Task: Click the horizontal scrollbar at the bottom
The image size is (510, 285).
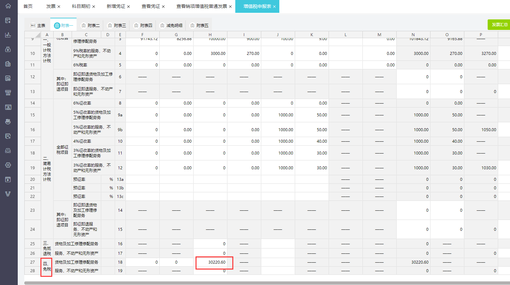Action: click(x=263, y=283)
